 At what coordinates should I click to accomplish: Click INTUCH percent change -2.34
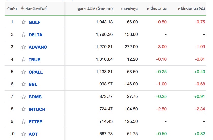(200, 109)
